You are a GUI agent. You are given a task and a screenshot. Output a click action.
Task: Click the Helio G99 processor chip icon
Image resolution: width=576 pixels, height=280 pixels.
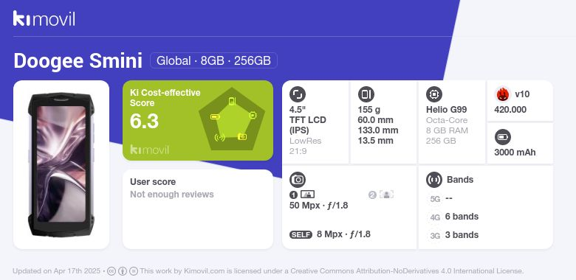pyautogui.click(x=434, y=94)
